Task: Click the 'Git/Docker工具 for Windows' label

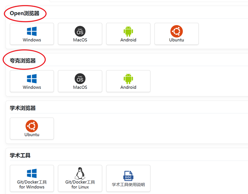Action: pyautogui.click(x=32, y=184)
